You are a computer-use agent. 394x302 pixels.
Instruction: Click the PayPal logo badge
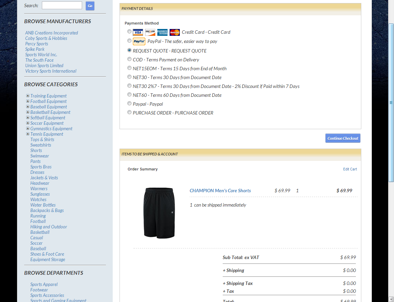pos(139,42)
